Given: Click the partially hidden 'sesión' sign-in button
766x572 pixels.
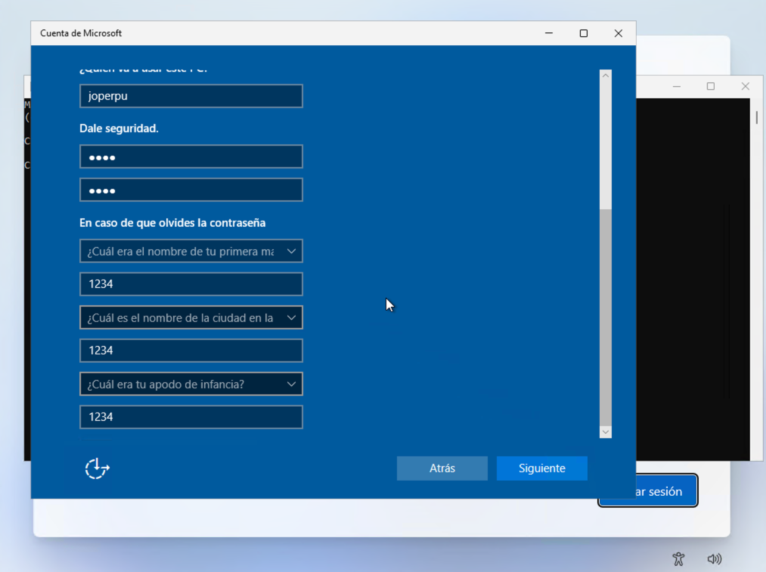Looking at the screenshot, I should [667, 491].
